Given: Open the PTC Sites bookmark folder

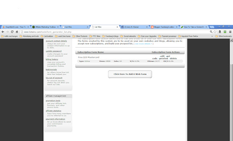Looking at the screenshot, I should pos(95,36).
